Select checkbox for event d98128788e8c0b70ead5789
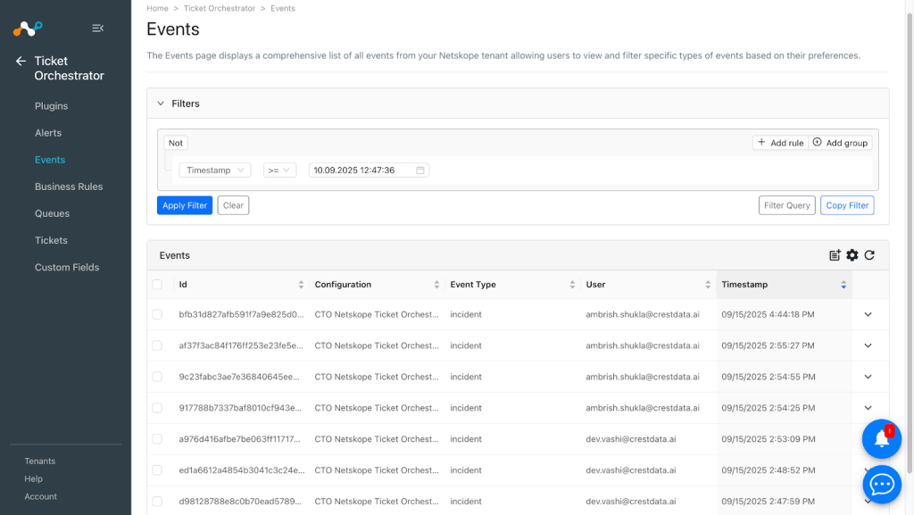The image size is (914, 515). (x=157, y=501)
